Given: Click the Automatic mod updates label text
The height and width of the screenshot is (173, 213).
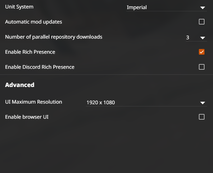Looking at the screenshot, I should pyautogui.click(x=34, y=22).
